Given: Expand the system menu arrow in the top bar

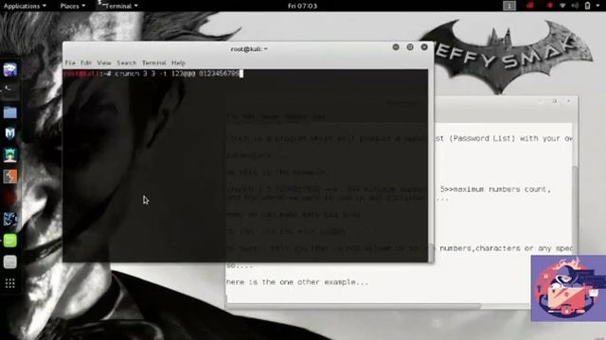Looking at the screenshot, I should 598,7.
